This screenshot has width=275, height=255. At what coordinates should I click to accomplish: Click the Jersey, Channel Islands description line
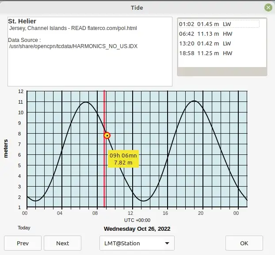click(x=73, y=28)
